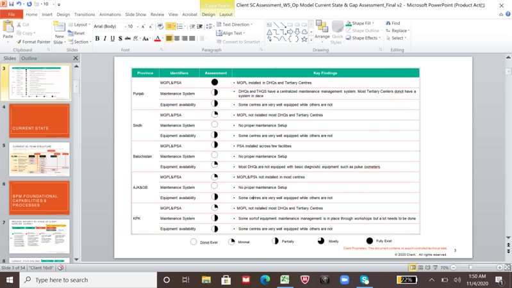Click the spell check icon in status bar
512x288 pixels.
(x=60, y=268)
